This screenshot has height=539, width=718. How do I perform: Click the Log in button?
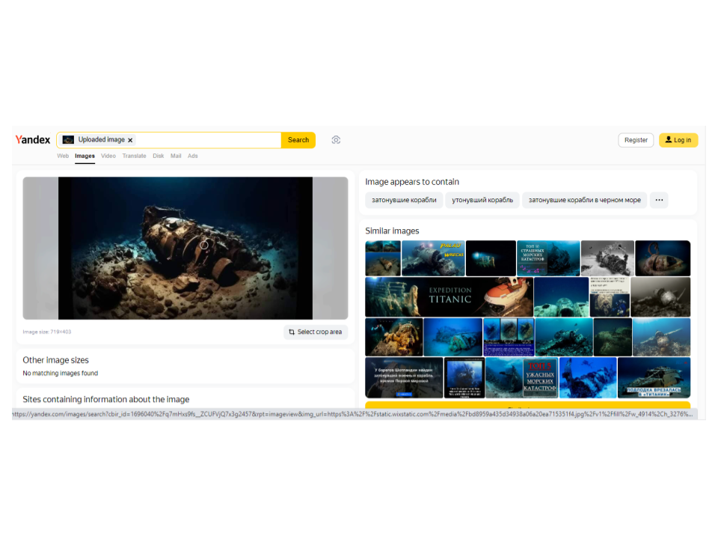point(678,140)
